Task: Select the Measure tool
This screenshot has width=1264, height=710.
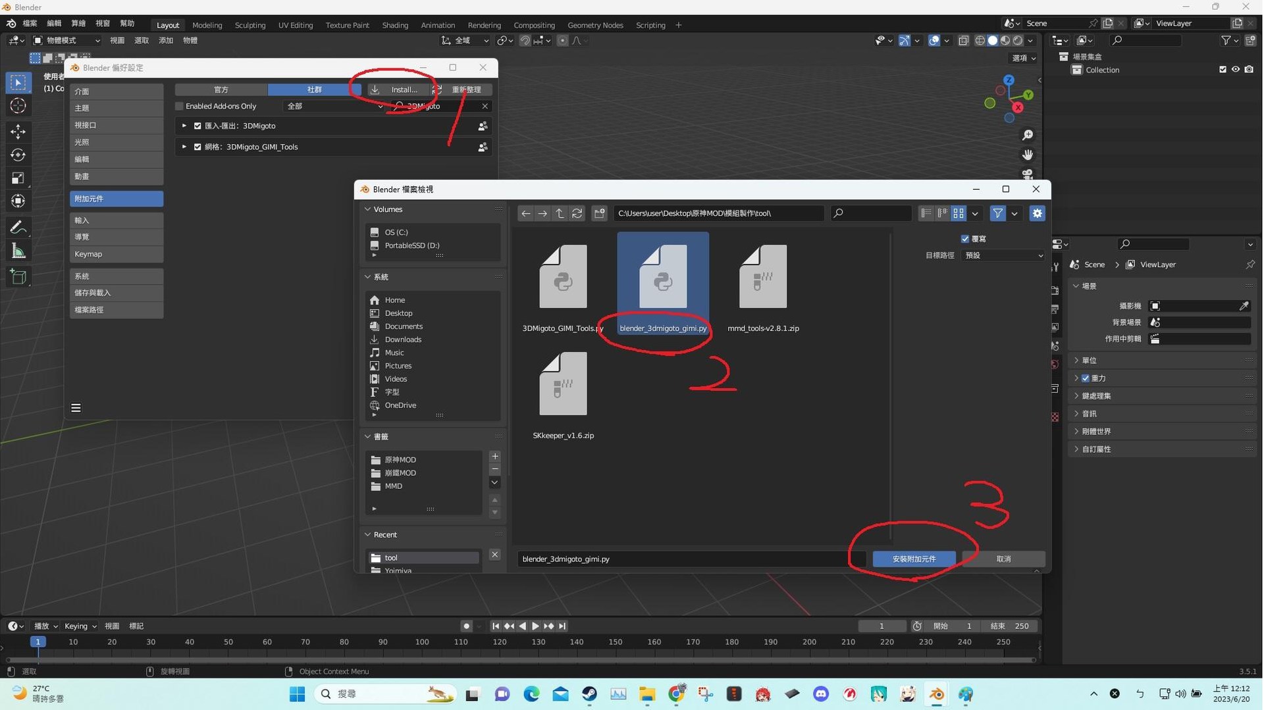Action: (x=18, y=250)
